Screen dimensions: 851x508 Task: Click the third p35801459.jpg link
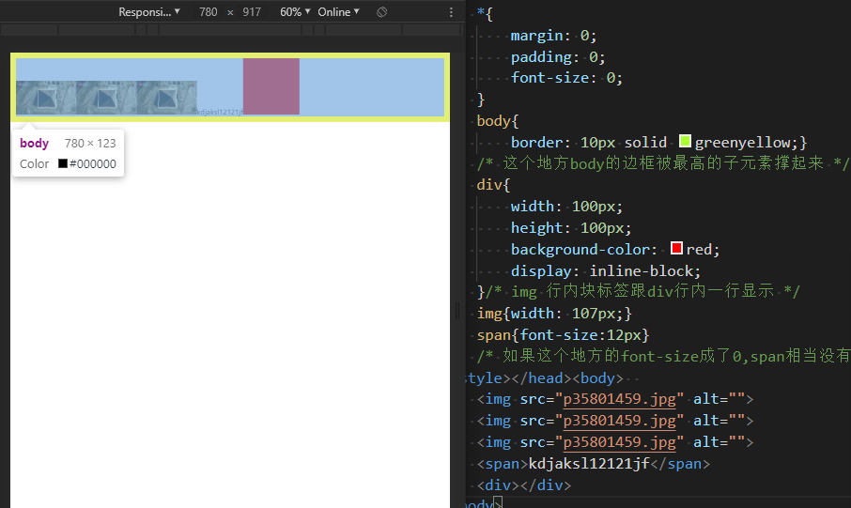click(x=620, y=442)
